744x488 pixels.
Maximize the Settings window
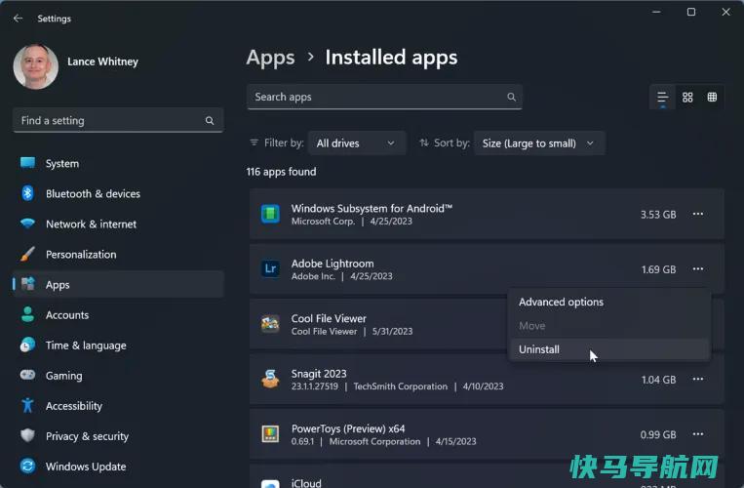point(691,12)
